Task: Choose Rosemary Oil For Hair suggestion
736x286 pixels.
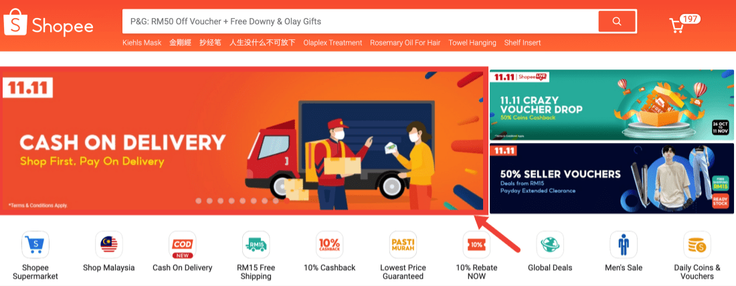Action: coord(405,43)
